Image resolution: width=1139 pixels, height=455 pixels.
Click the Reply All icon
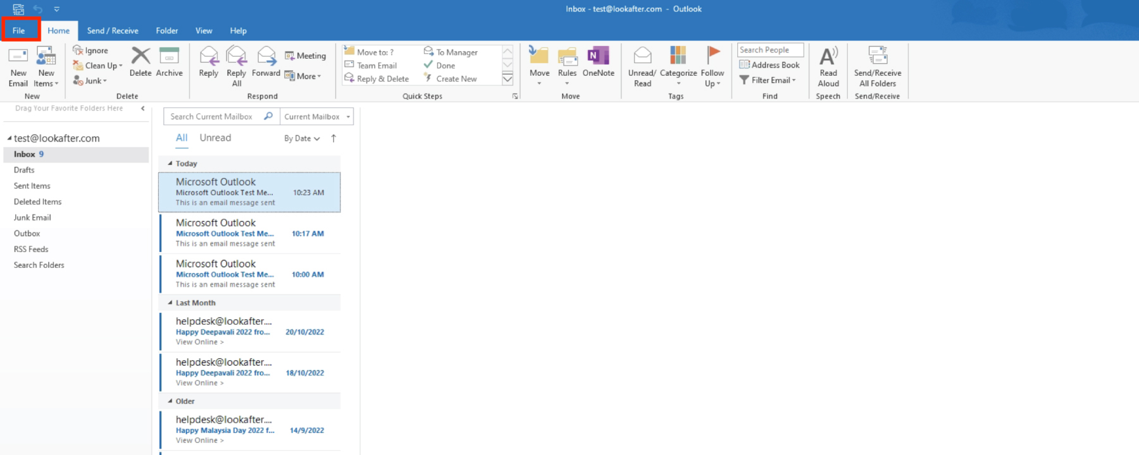point(236,58)
